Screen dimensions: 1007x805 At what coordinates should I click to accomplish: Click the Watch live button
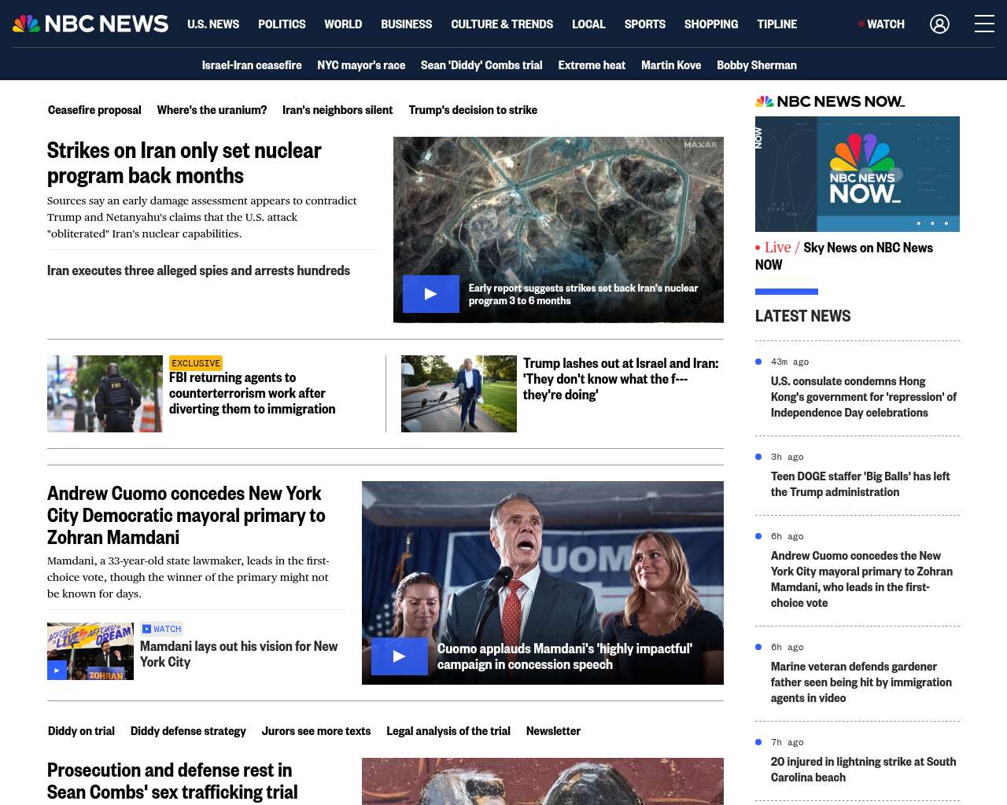pos(882,24)
